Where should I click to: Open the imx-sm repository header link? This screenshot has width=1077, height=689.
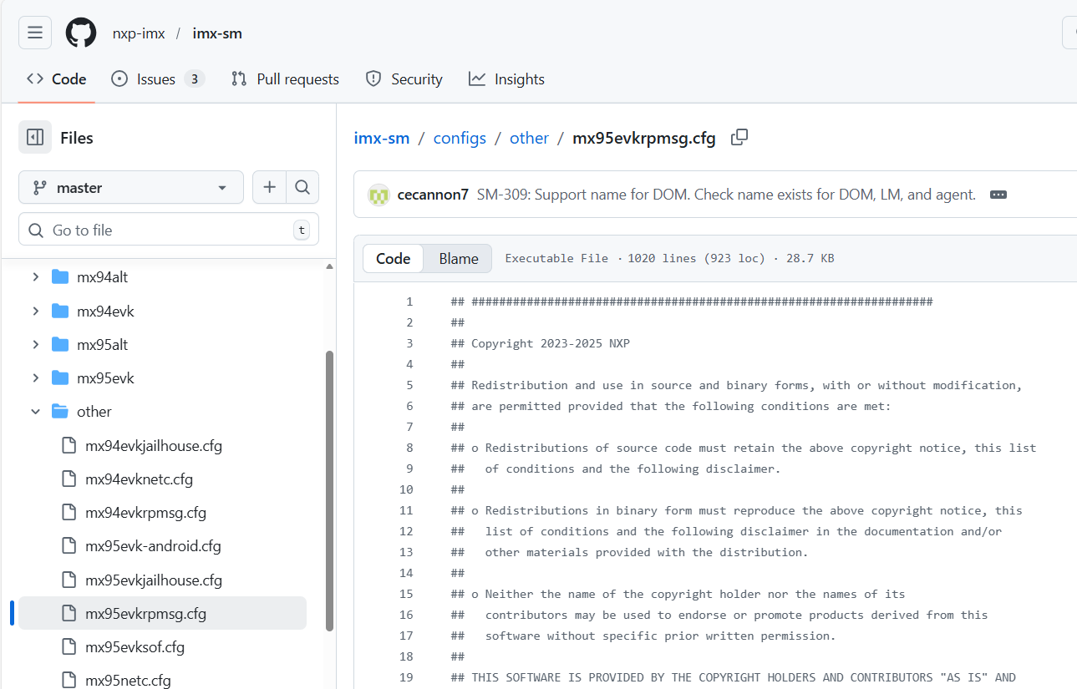[217, 33]
